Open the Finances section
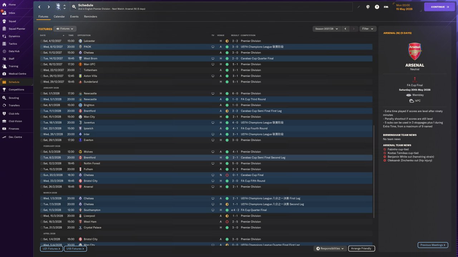458x257 pixels. (x=16, y=128)
